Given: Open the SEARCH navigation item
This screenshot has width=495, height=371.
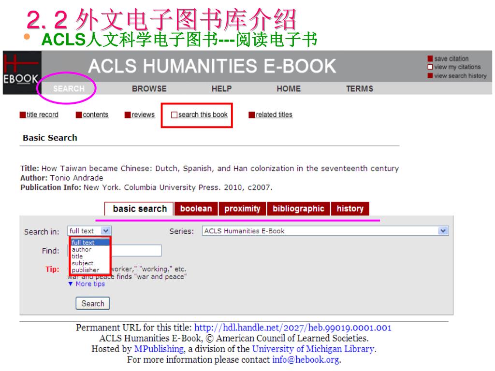Looking at the screenshot, I should [x=69, y=89].
